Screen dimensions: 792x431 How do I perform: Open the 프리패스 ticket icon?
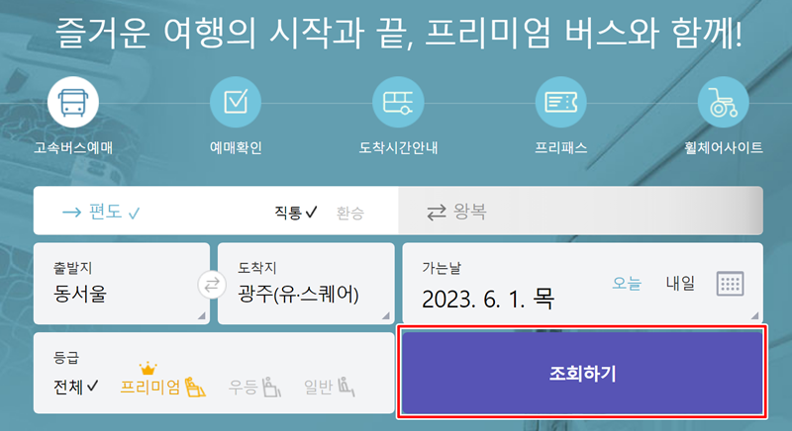560,102
